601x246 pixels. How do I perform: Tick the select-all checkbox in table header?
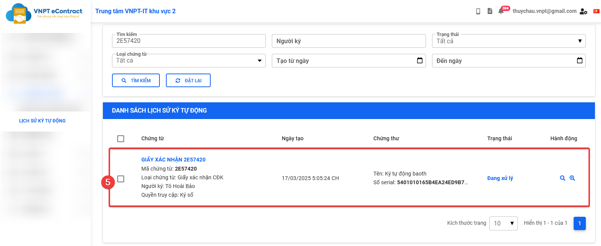pyautogui.click(x=121, y=139)
